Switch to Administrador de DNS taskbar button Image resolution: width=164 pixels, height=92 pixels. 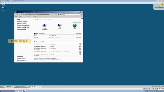pyautogui.click(x=21, y=87)
